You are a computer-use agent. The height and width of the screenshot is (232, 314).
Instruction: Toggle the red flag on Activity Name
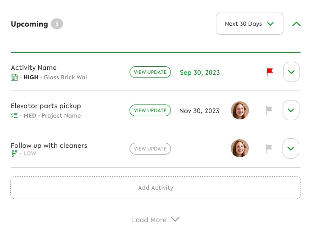point(269,72)
